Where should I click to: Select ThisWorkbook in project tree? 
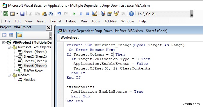pos(33,70)
